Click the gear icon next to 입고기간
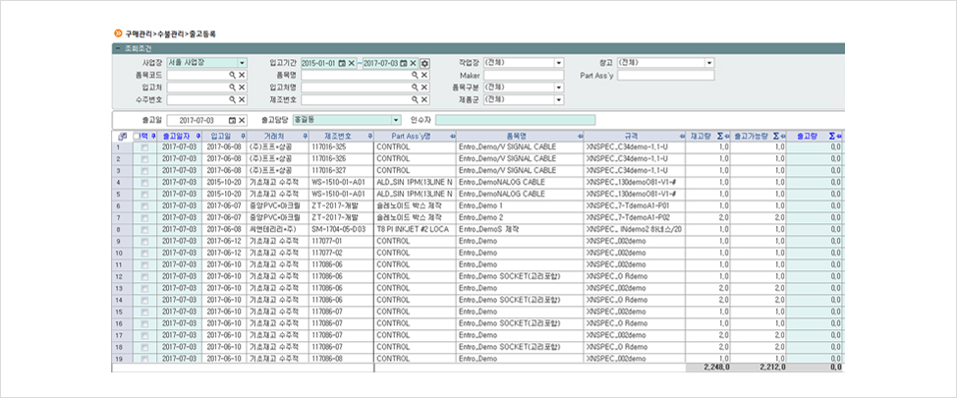Screen dimensions: 957x398 tap(424, 63)
